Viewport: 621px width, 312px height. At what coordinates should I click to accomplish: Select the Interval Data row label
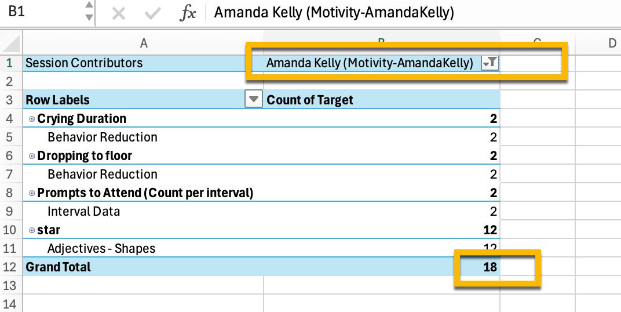click(83, 211)
